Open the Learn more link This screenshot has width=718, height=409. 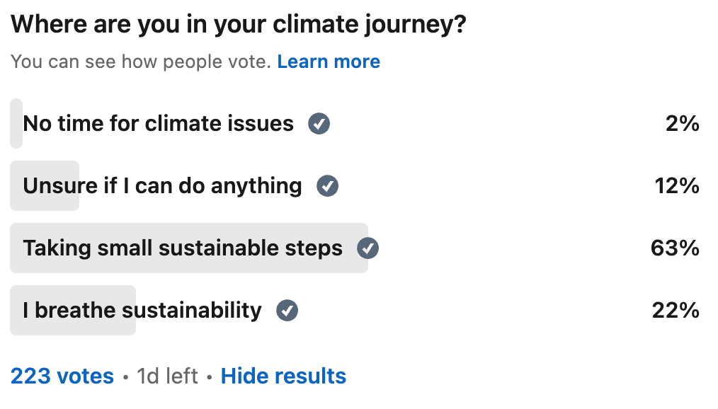click(329, 62)
